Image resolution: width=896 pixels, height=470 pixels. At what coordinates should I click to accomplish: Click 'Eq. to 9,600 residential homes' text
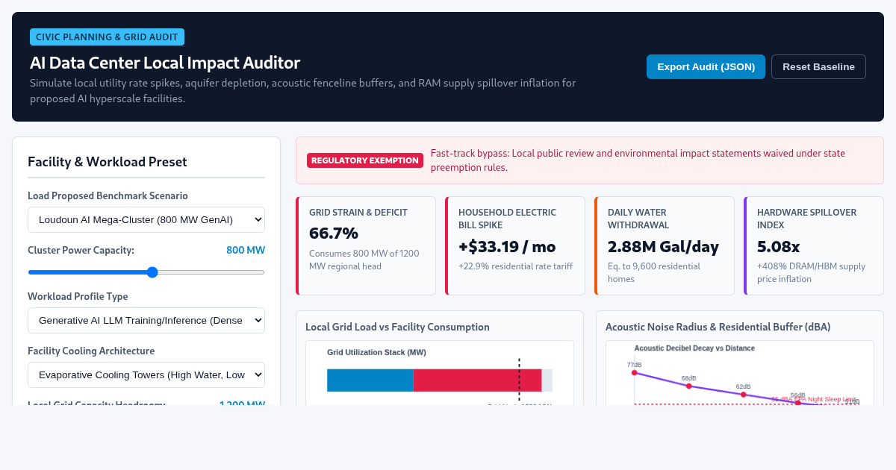coord(654,272)
